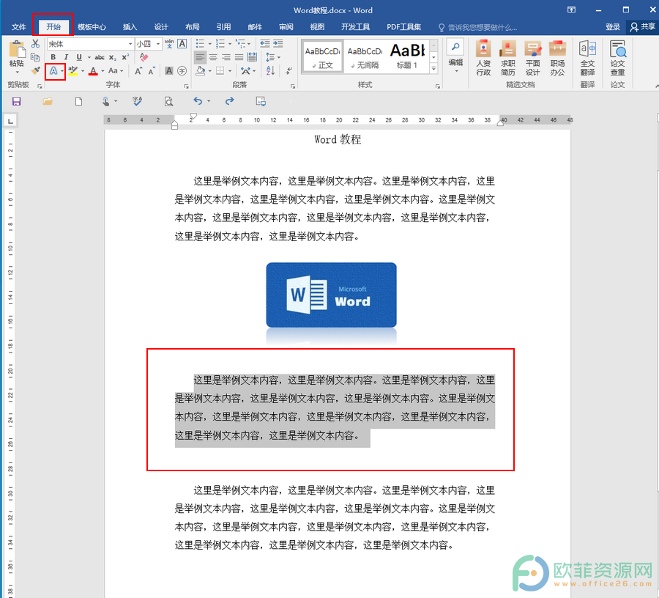Expand the highlight color dropdown arrow
The height and width of the screenshot is (598, 659).
83,70
